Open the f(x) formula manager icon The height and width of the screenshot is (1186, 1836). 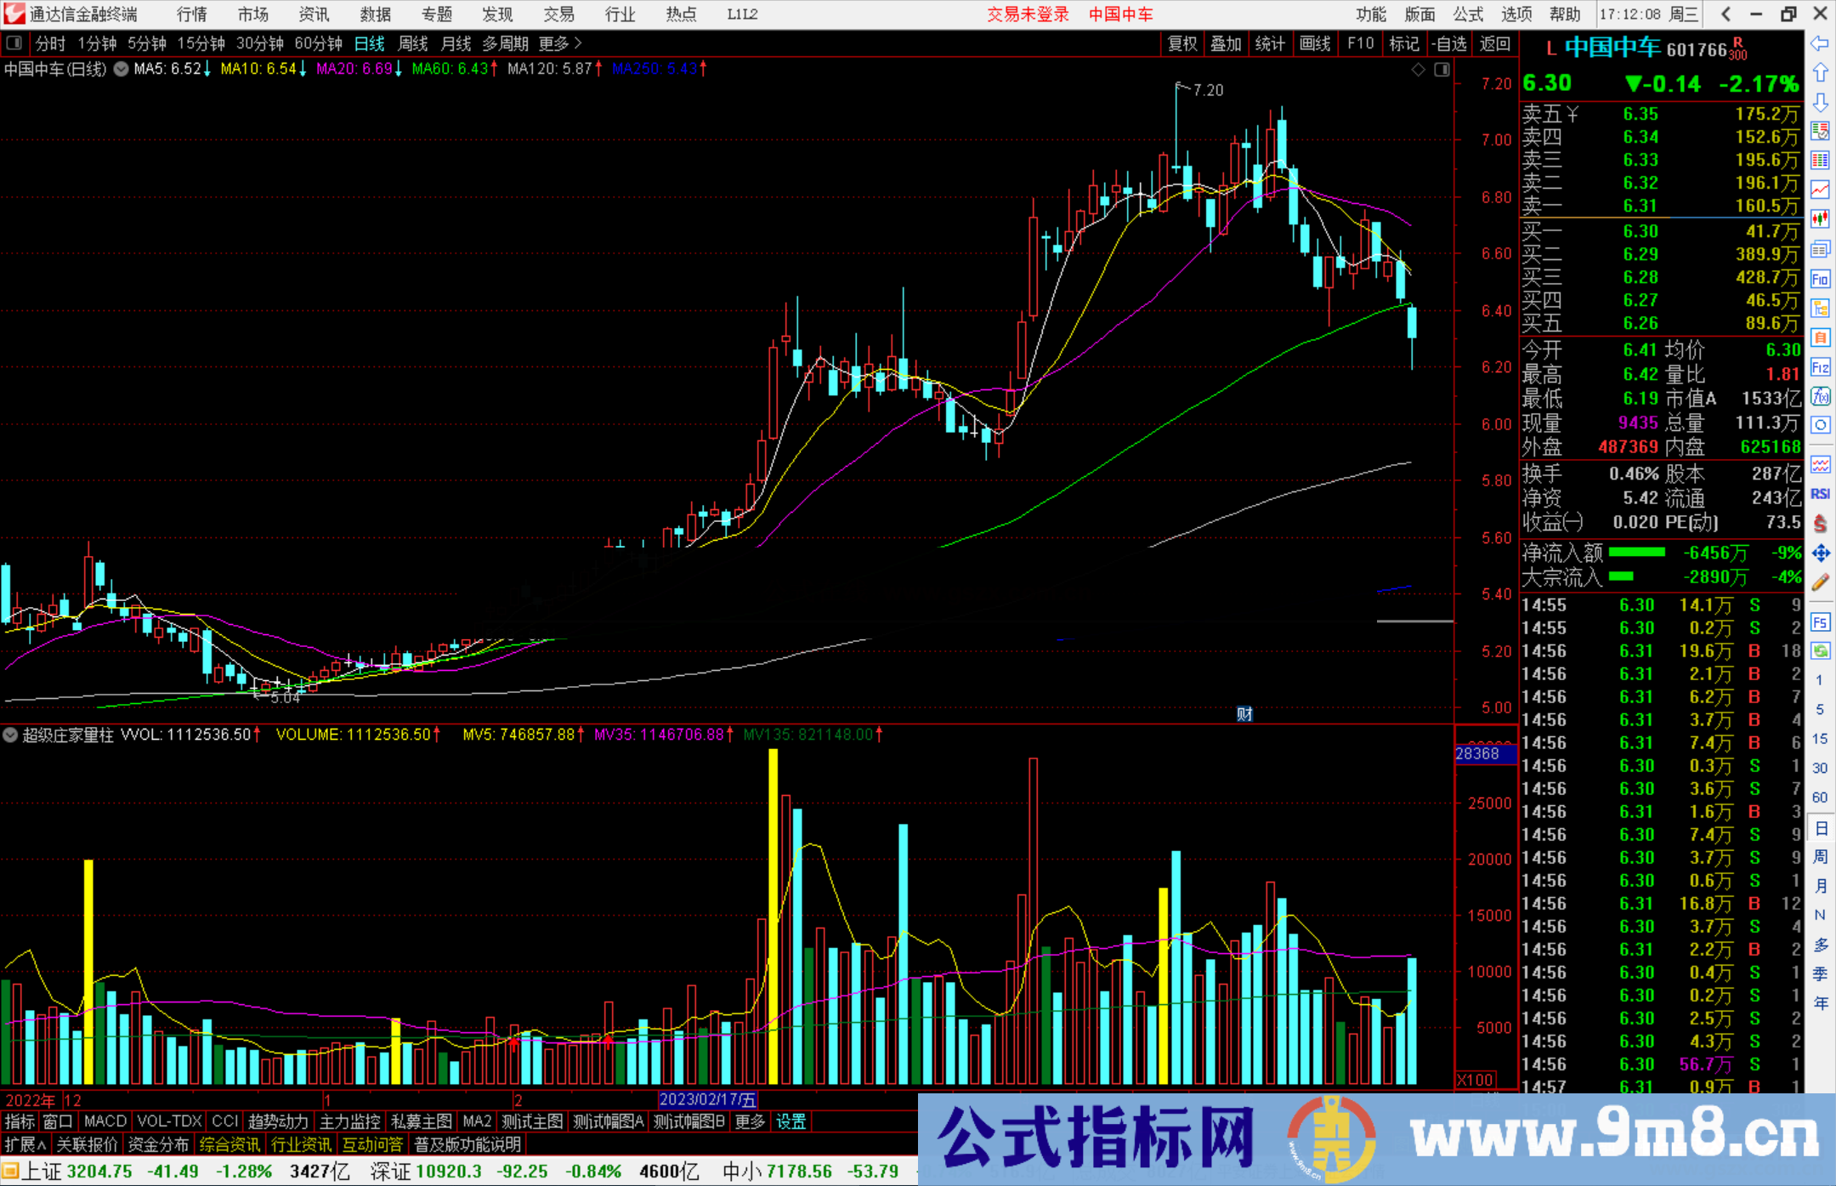point(1820,396)
